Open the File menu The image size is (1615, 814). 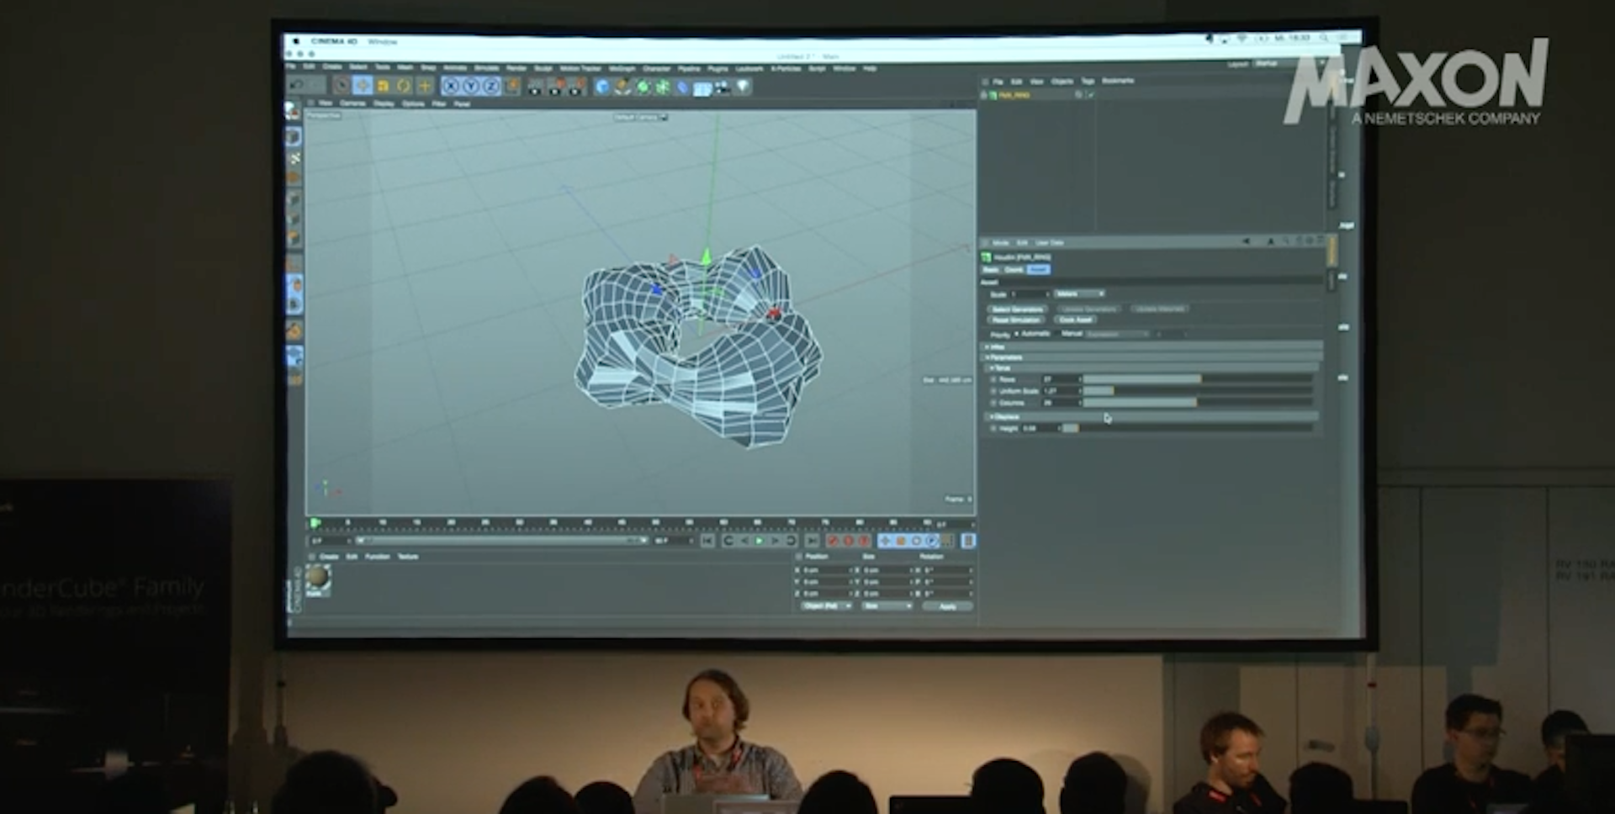coord(291,67)
